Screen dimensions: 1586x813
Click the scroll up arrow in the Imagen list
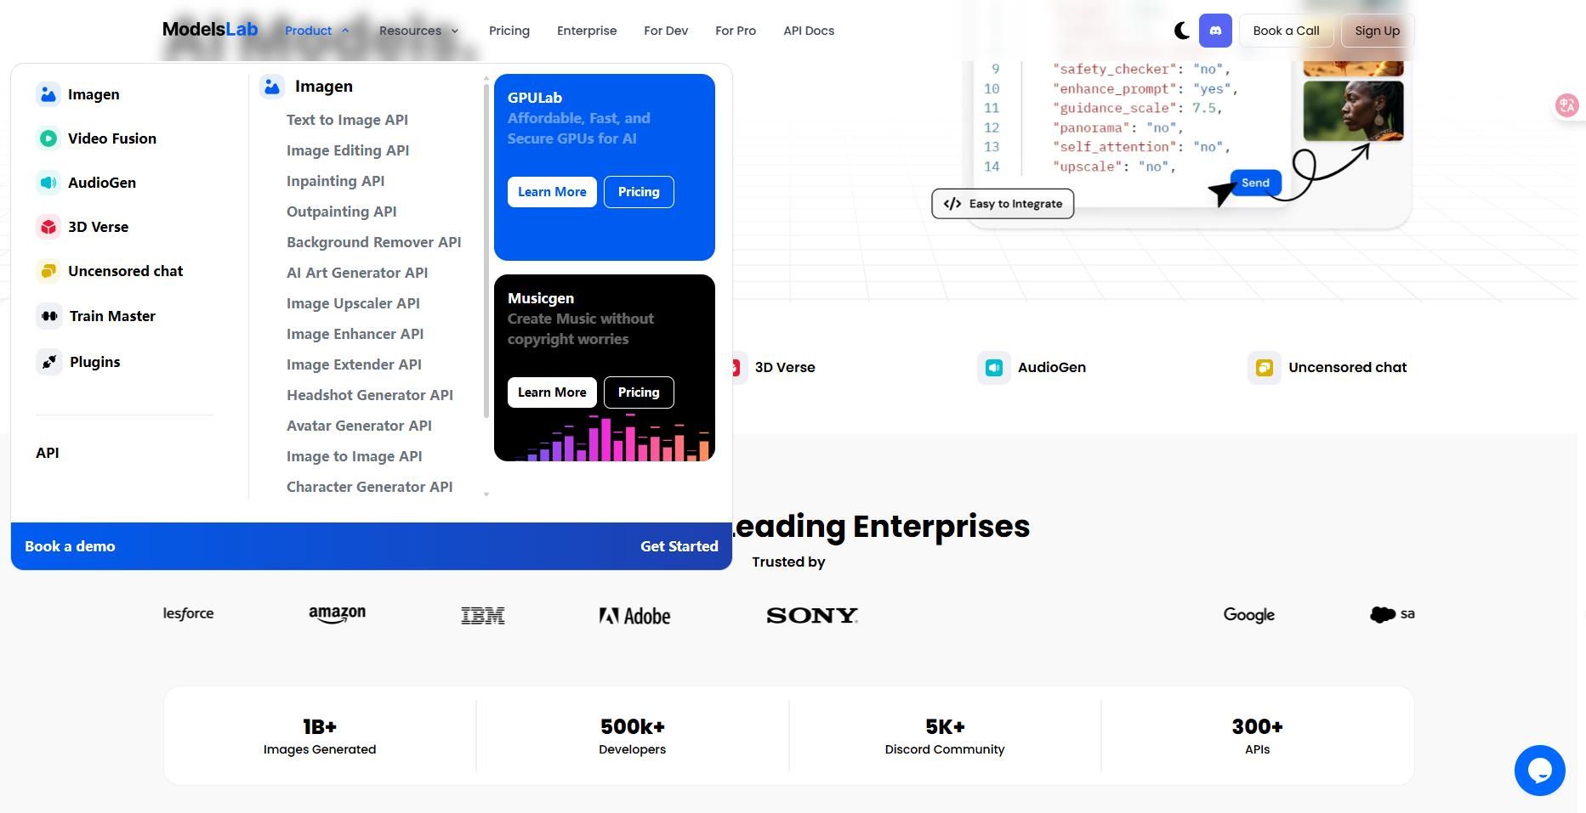click(x=486, y=79)
